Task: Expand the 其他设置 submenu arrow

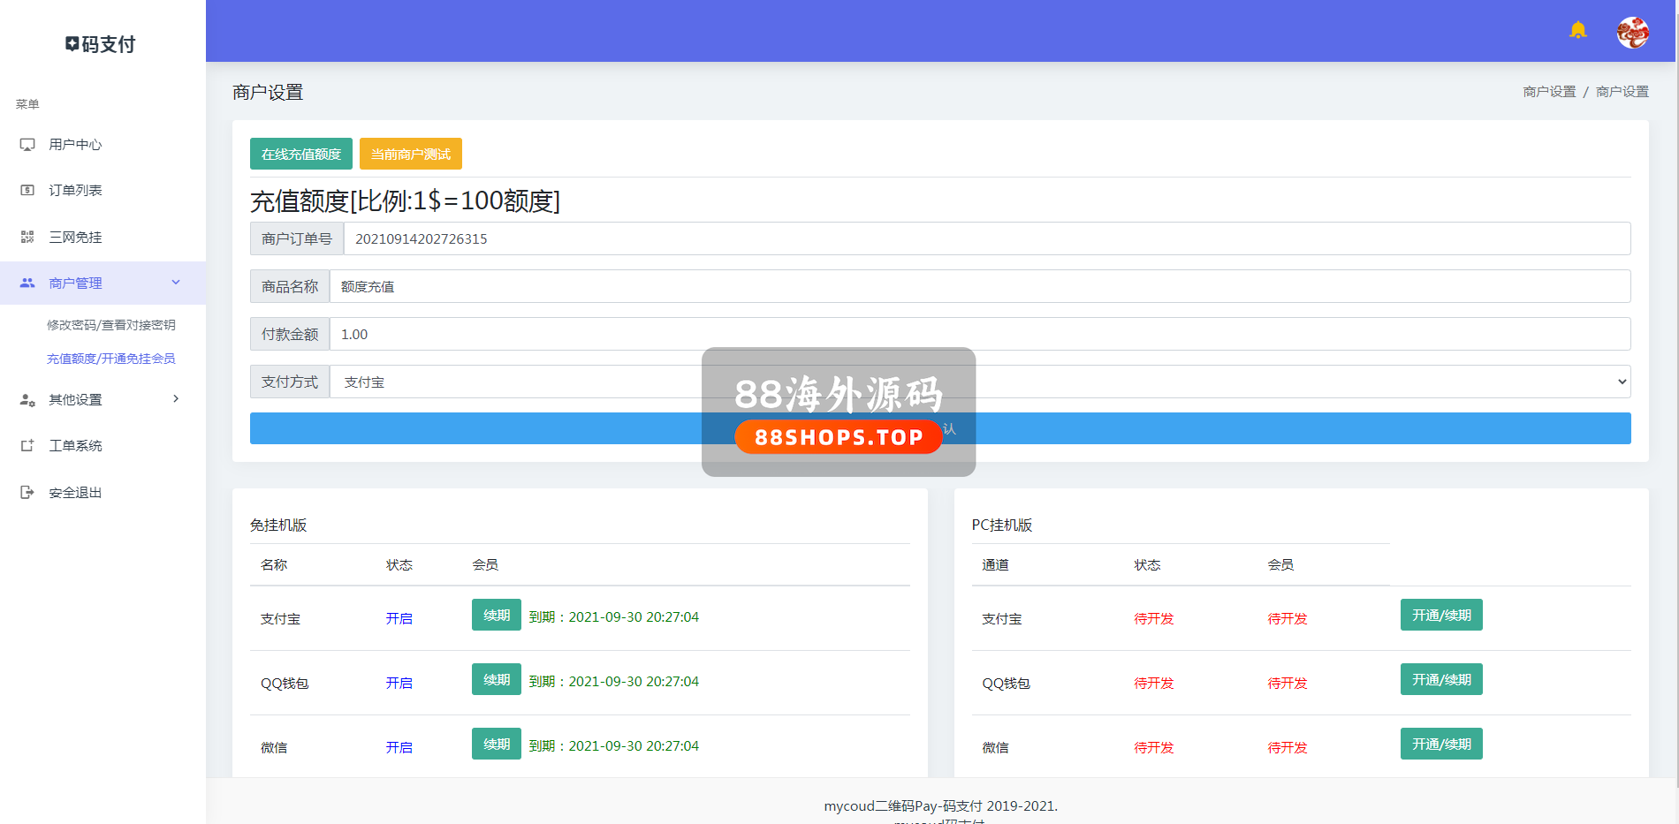Action: 176,399
